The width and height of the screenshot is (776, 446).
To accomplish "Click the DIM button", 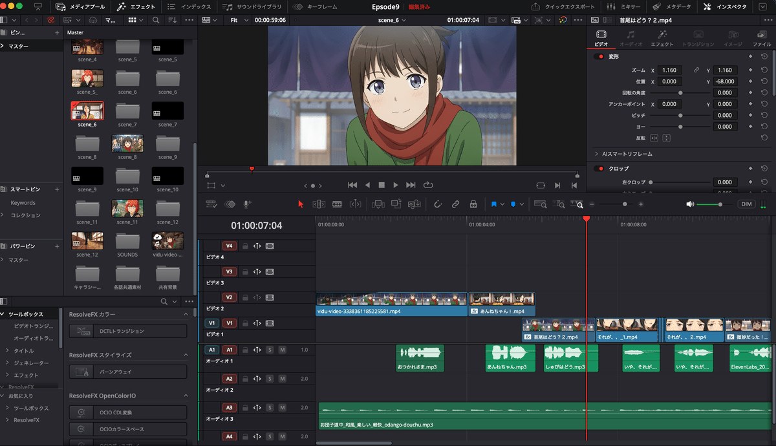I will (746, 204).
